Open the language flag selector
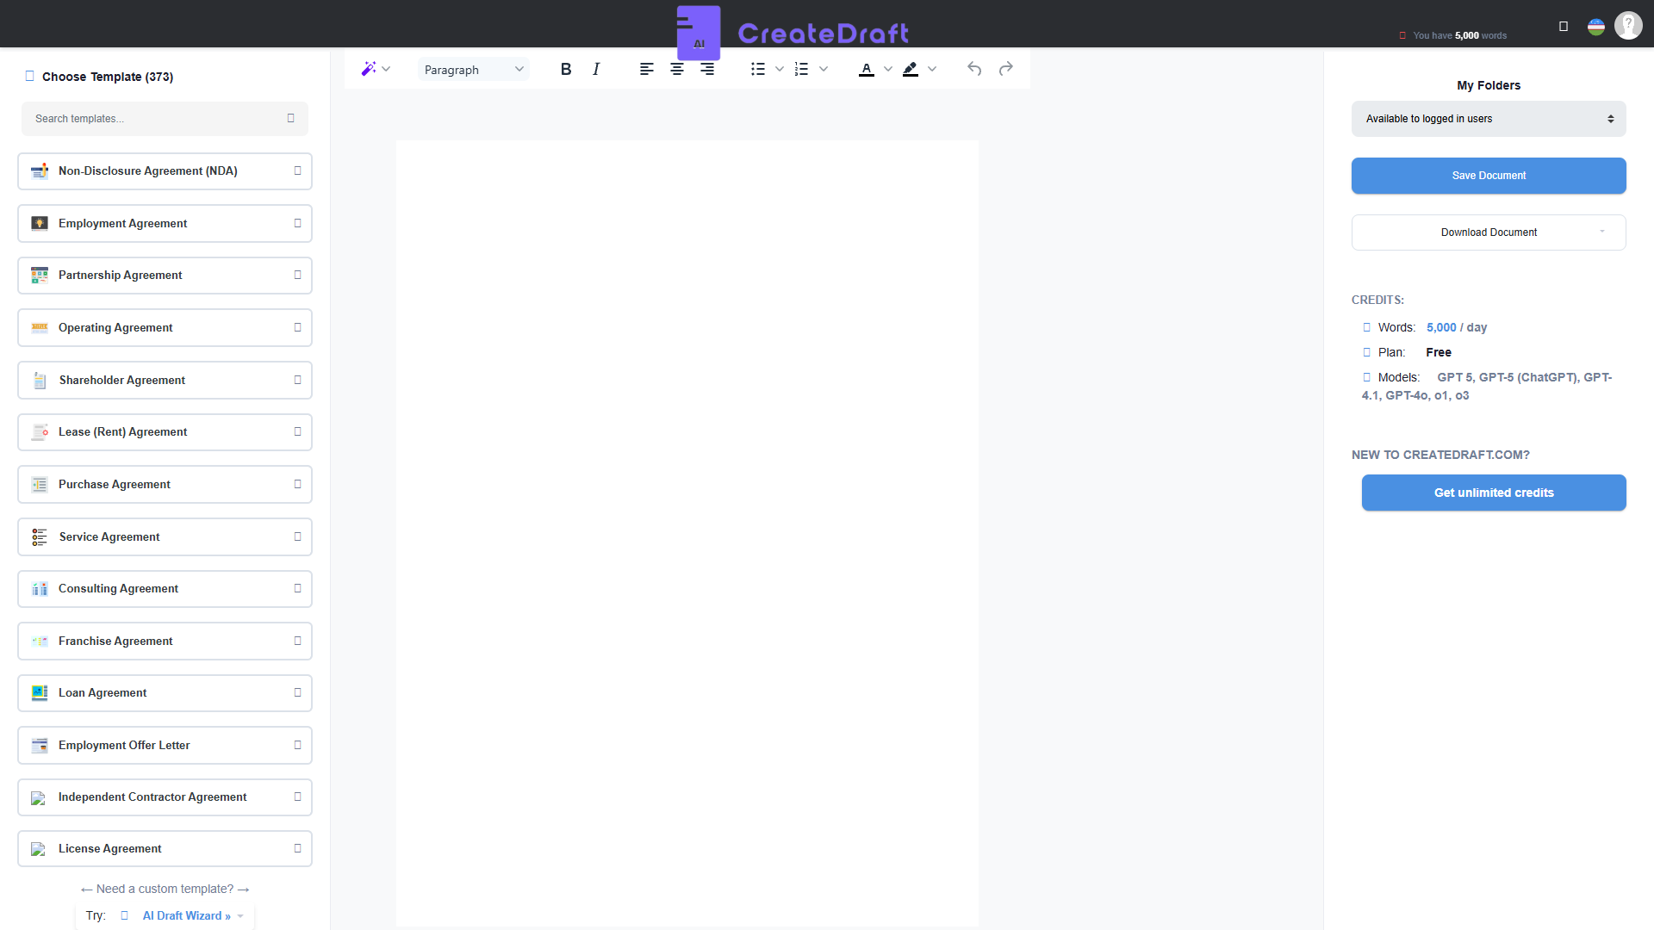 (1596, 27)
